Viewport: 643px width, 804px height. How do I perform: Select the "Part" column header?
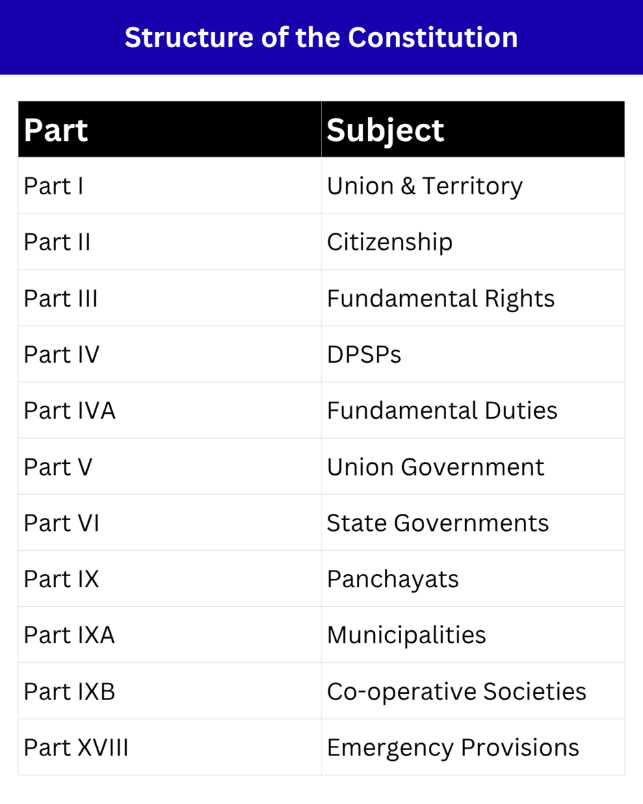pos(56,130)
